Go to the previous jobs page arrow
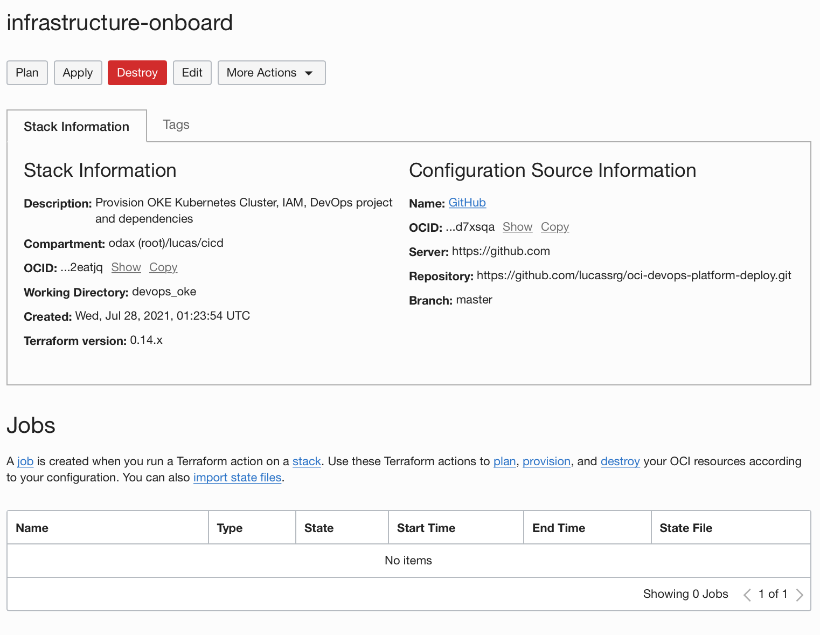This screenshot has width=820, height=635. click(747, 595)
